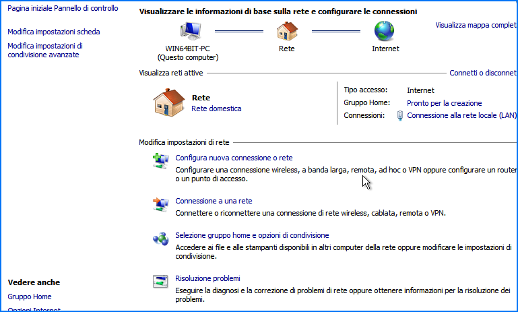Screen dimensions: 518x312
Task: Click the large house icon beside Rete domestica
Action: coord(169,102)
